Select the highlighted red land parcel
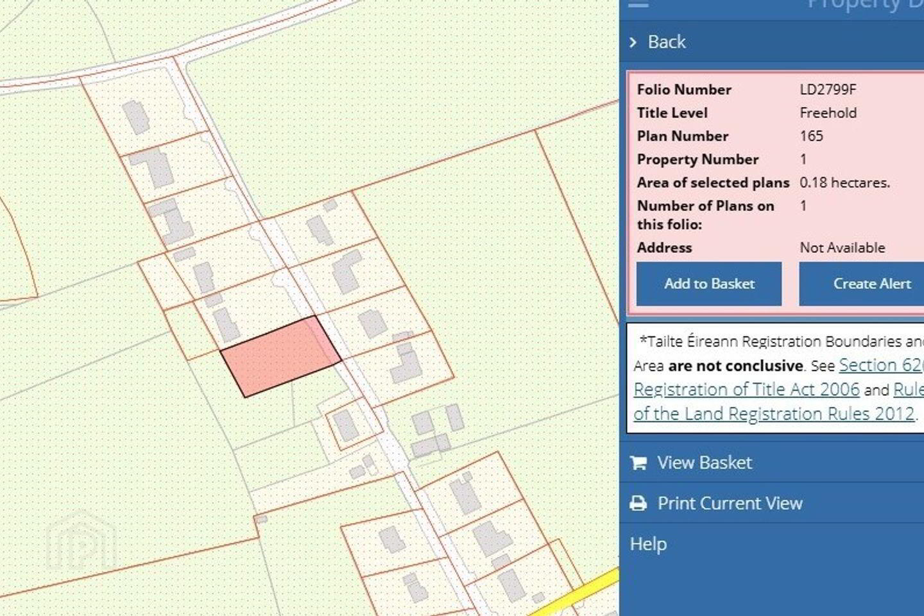Image resolution: width=924 pixels, height=616 pixels. (x=280, y=356)
